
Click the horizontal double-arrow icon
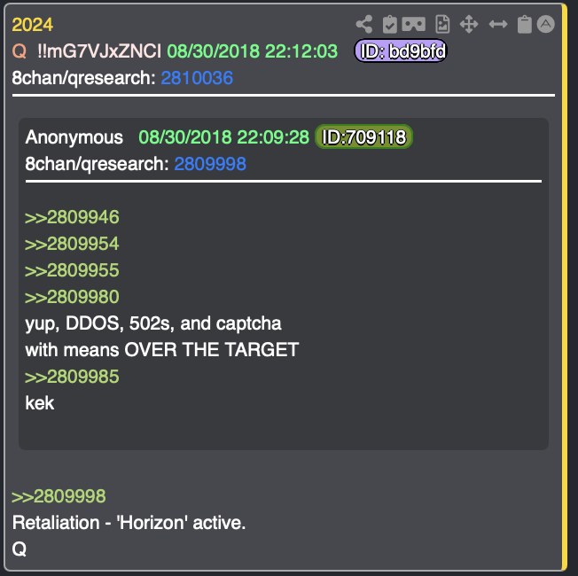click(x=498, y=24)
